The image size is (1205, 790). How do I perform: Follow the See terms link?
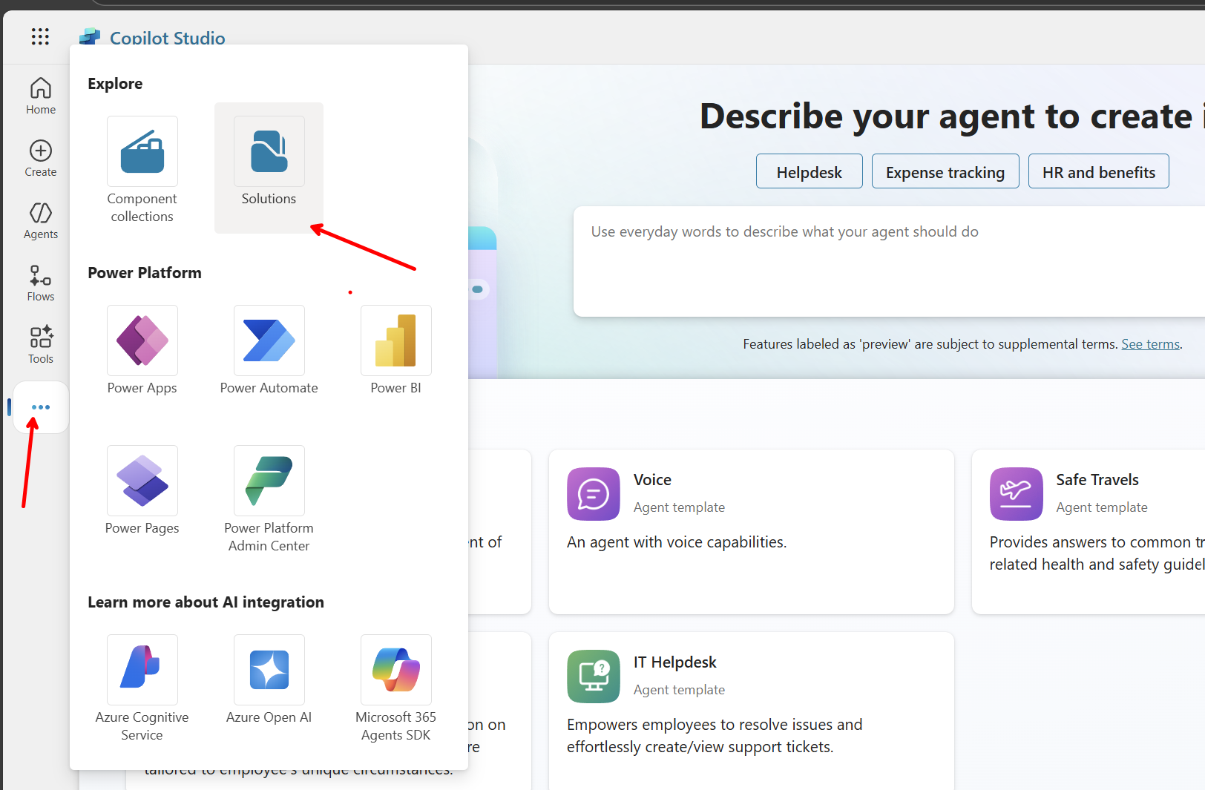tap(1150, 344)
